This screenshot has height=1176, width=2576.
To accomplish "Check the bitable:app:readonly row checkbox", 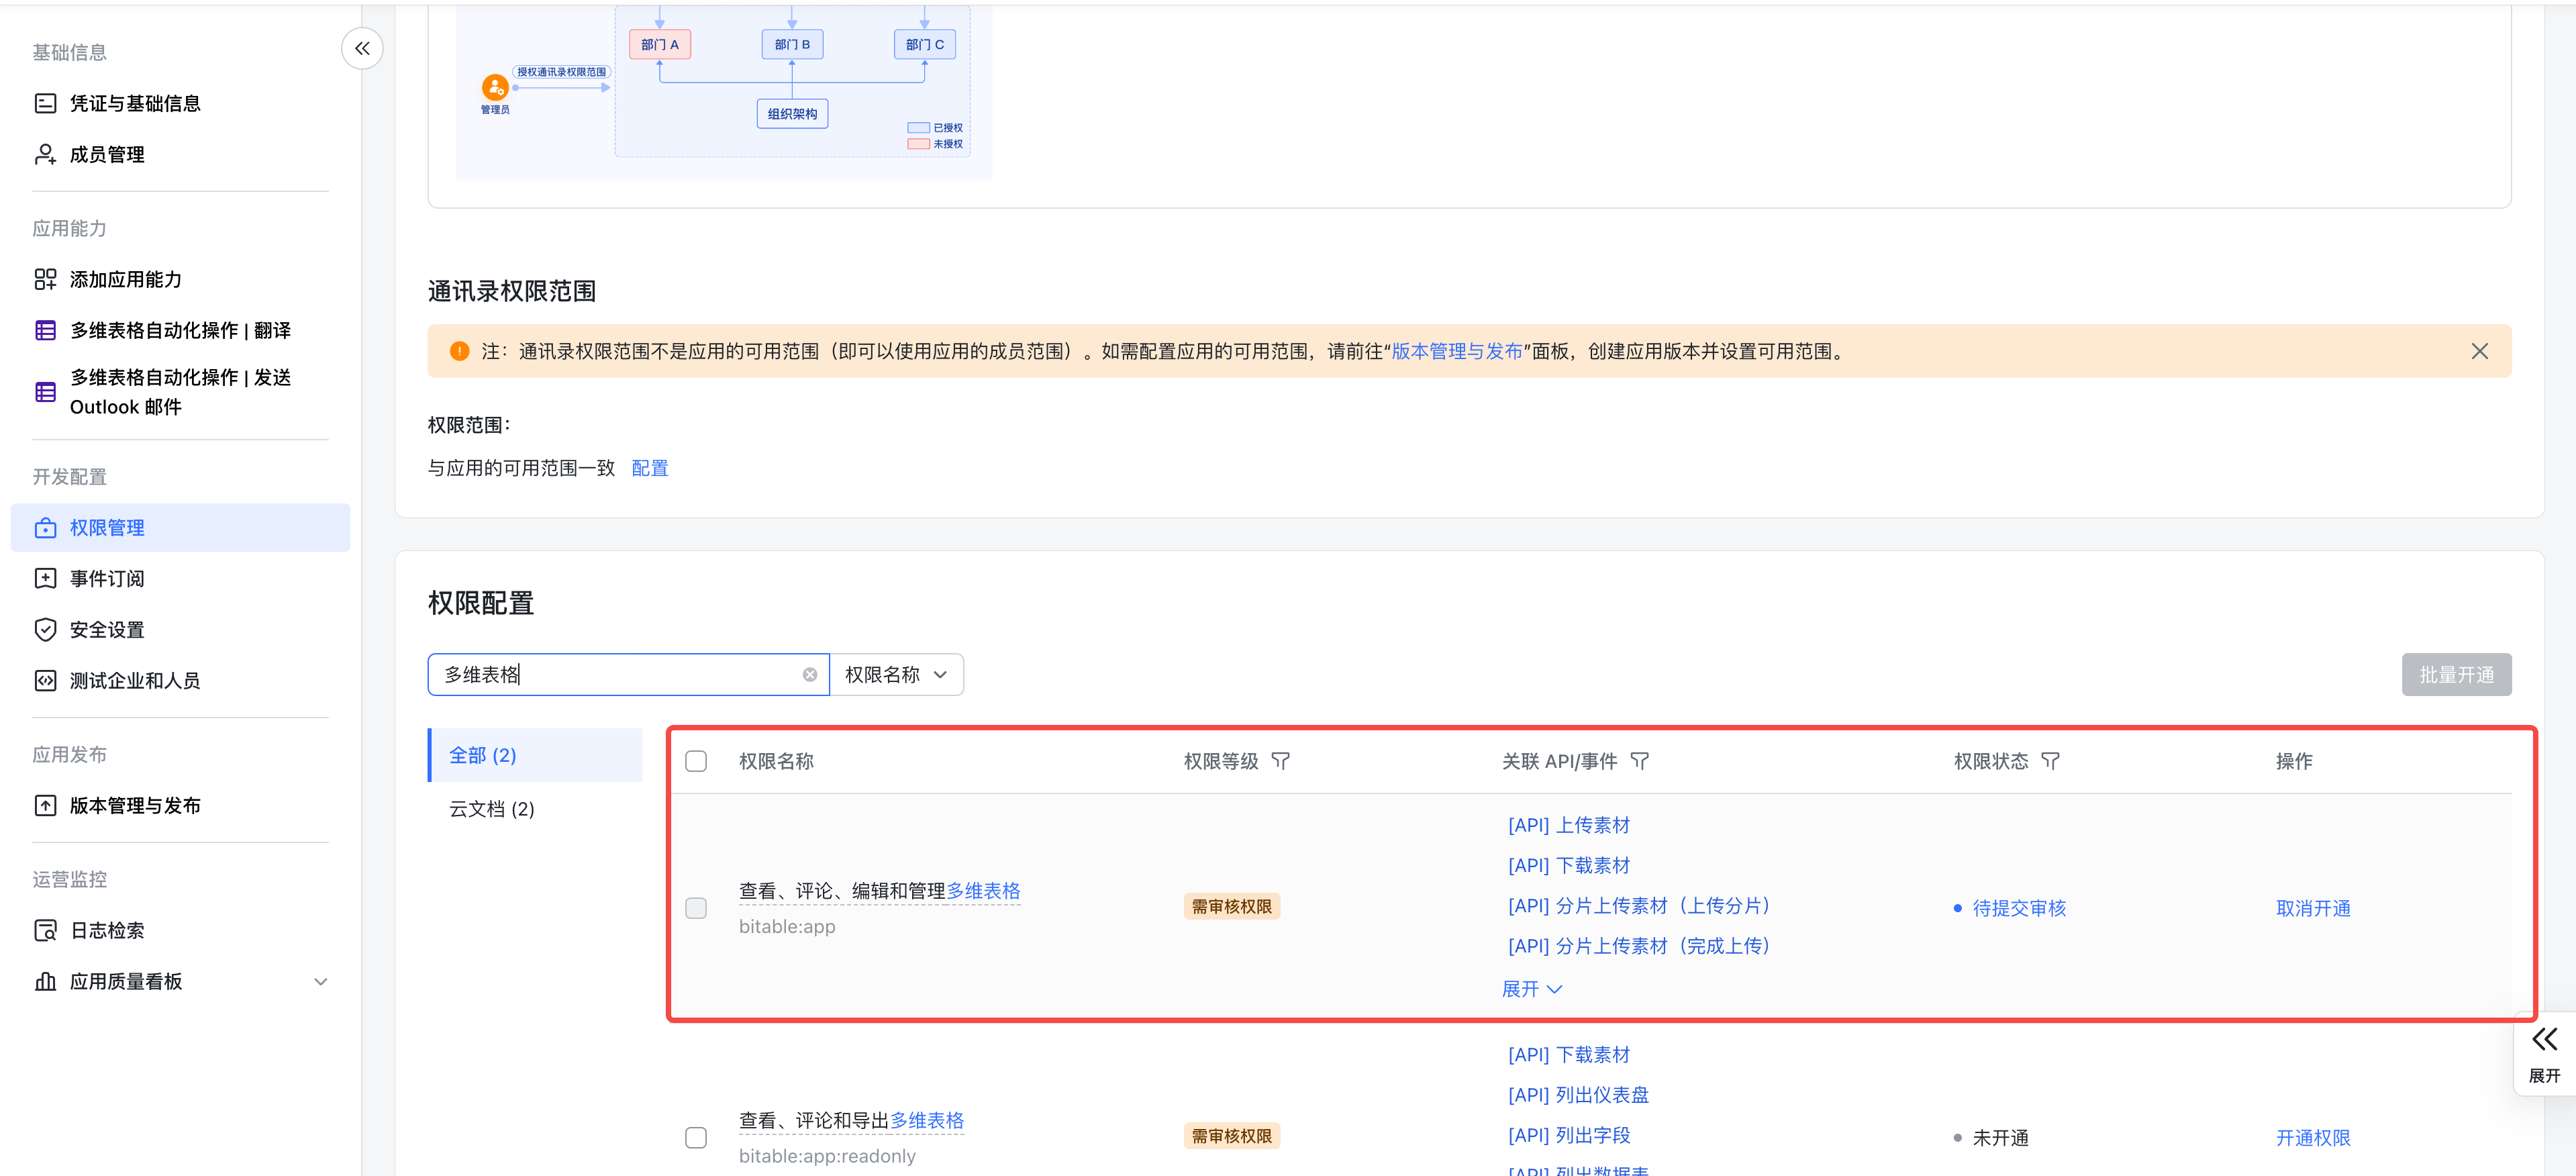I will pos(696,1137).
